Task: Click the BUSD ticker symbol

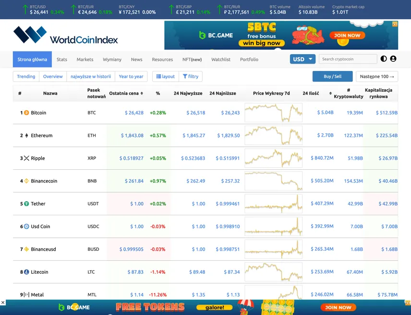Action: pyautogui.click(x=93, y=249)
